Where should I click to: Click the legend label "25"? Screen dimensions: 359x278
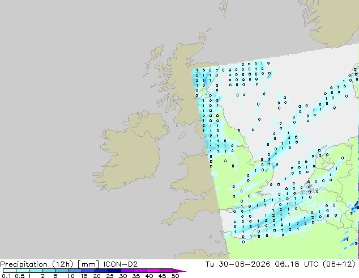(110, 276)
